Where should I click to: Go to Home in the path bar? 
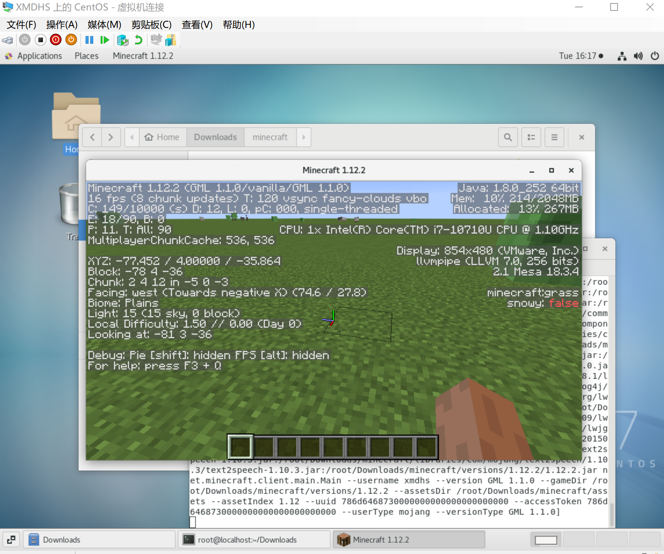pyautogui.click(x=163, y=137)
